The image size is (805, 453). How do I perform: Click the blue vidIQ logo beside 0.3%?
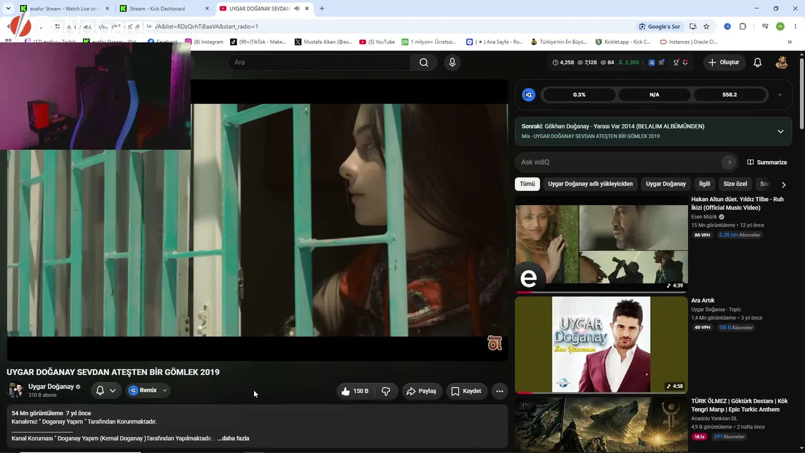529,95
